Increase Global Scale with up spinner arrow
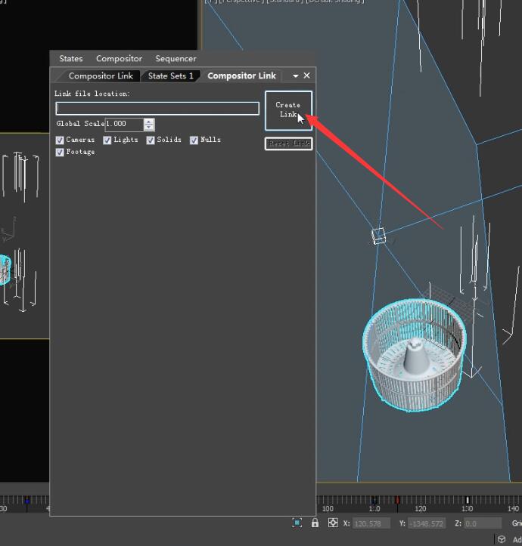Image resolution: width=522 pixels, height=546 pixels. click(149, 122)
